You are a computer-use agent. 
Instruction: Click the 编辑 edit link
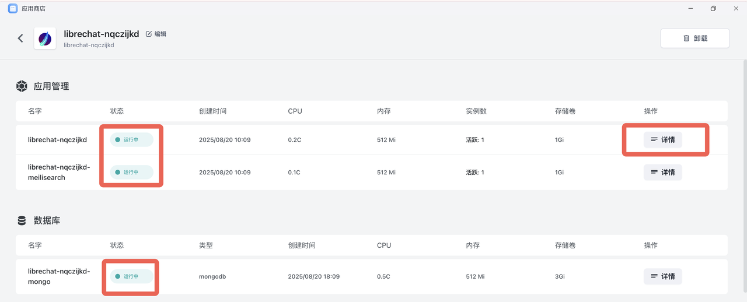coord(160,34)
